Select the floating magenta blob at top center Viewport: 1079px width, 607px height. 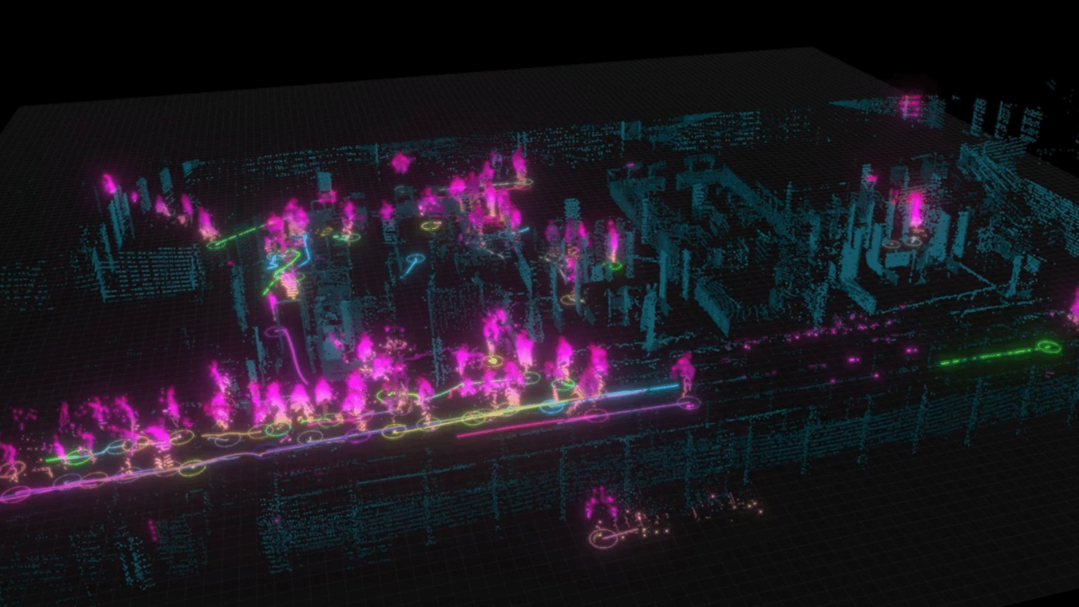[x=401, y=162]
